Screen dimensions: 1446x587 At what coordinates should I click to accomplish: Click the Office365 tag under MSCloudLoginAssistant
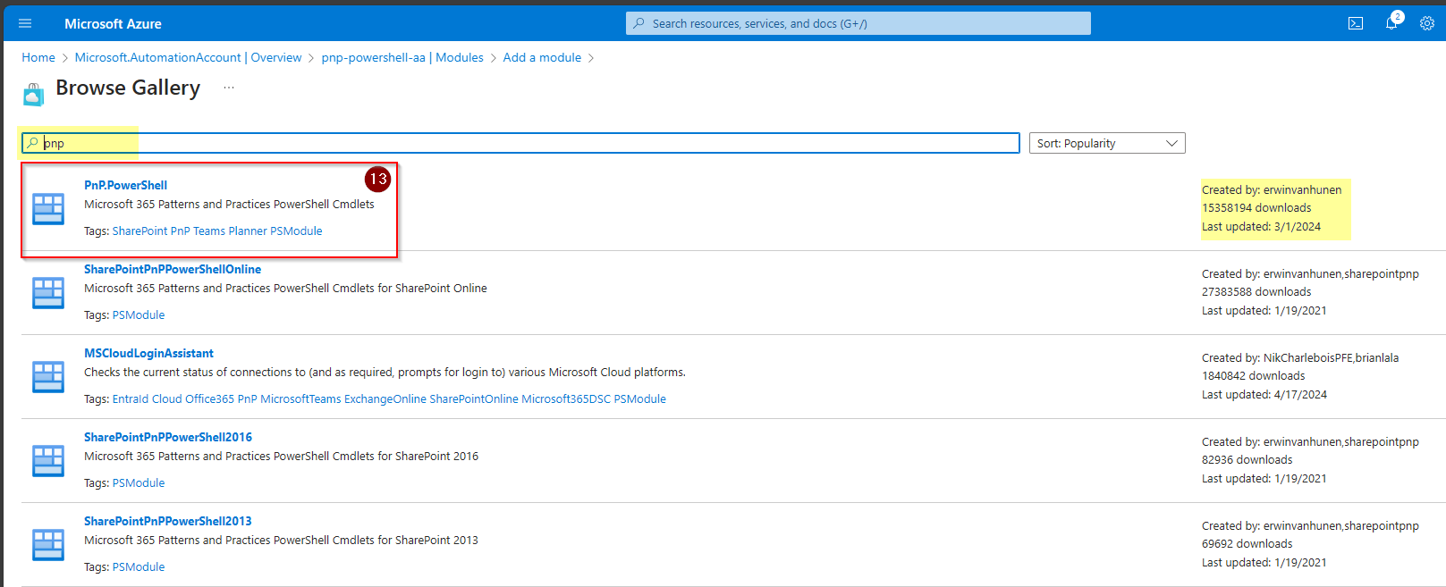[x=209, y=398]
